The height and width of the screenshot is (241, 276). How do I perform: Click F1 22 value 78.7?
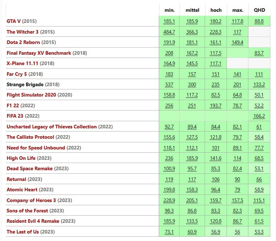point(237,106)
